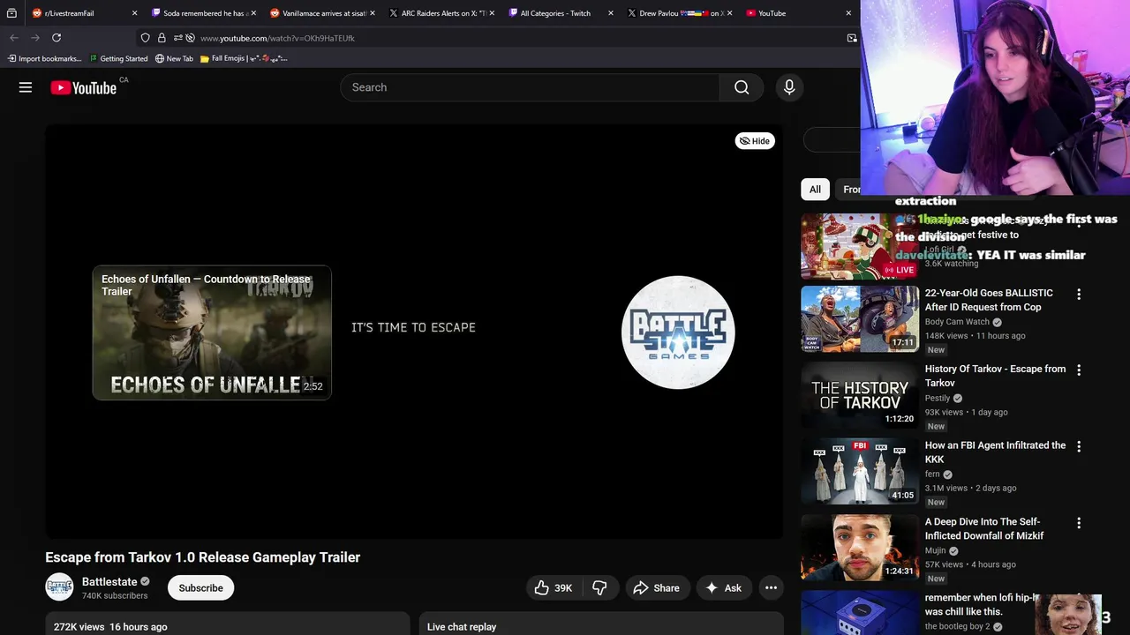Click the browser address bar URL
Screen dimensions: 1130x635
(277, 38)
